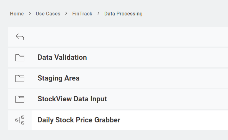The height and width of the screenshot is (140, 228).
Task: Click chevron between FinTrack and Data Processing
Action: click(x=99, y=14)
